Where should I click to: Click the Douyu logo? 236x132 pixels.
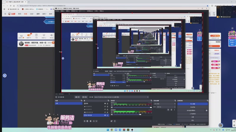pyautogui.click(x=12, y=14)
